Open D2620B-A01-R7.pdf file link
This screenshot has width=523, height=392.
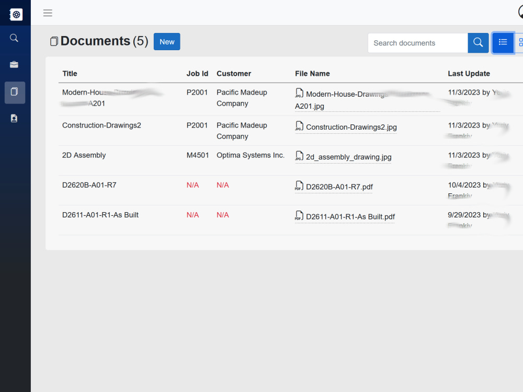[x=339, y=187]
